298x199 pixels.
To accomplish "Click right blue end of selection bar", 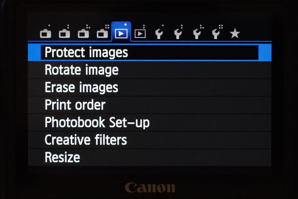I will coord(265,52).
